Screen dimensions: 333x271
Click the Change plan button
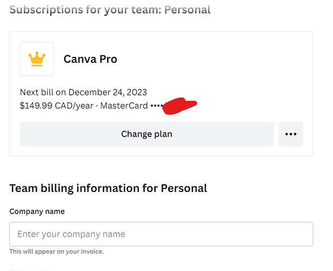click(x=146, y=134)
